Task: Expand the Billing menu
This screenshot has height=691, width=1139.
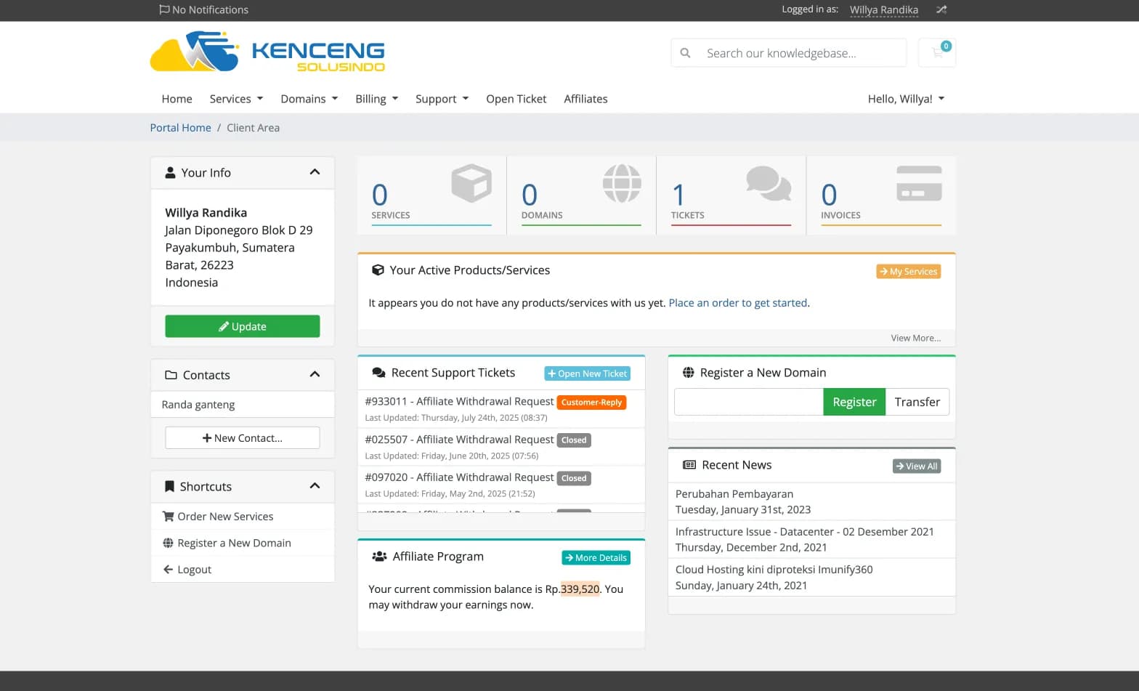Action: click(x=376, y=99)
